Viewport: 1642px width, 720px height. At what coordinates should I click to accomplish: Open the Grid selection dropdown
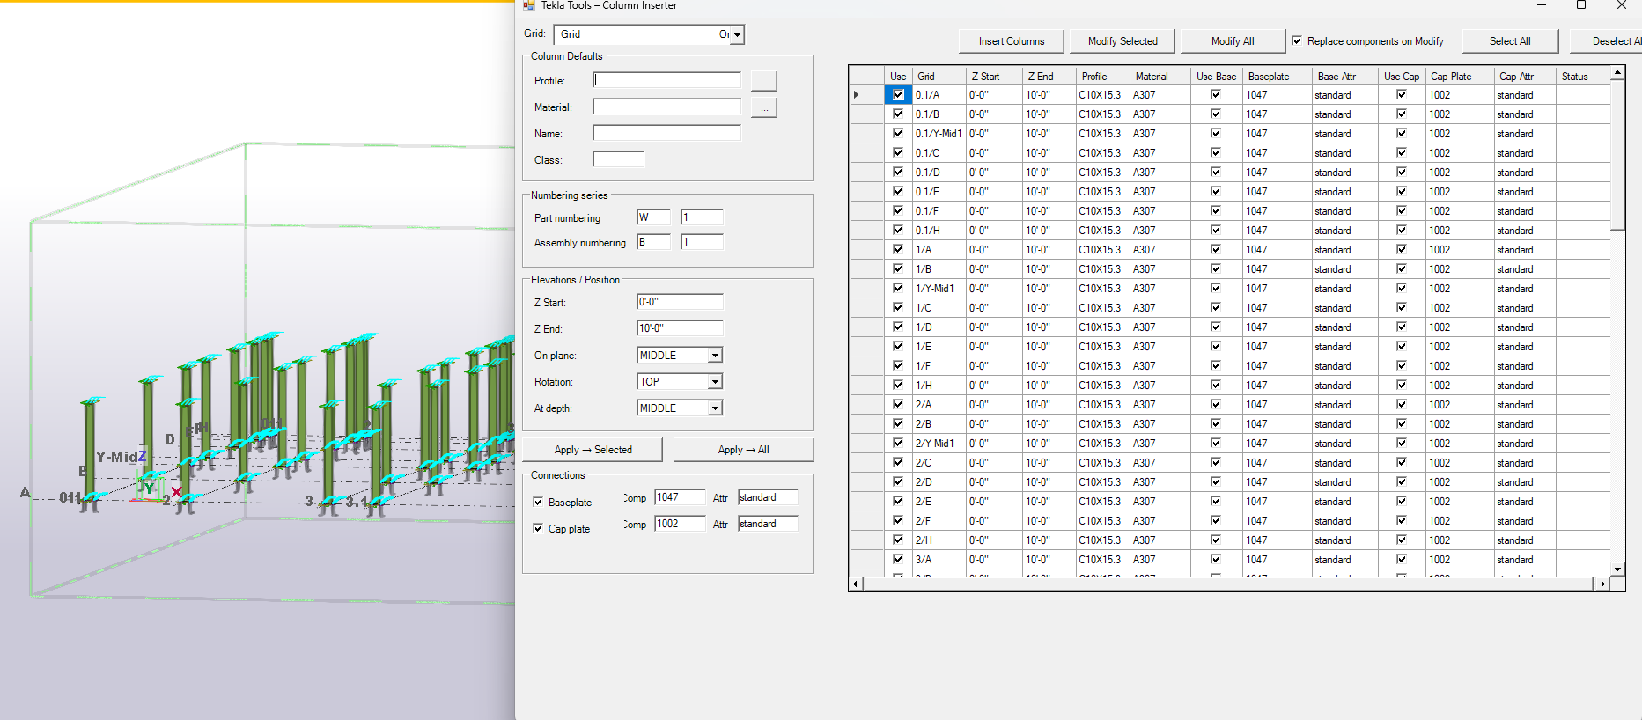pyautogui.click(x=738, y=34)
